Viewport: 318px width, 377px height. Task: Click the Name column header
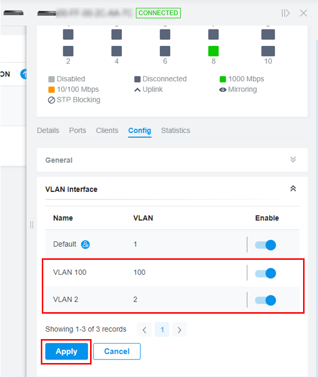point(63,218)
